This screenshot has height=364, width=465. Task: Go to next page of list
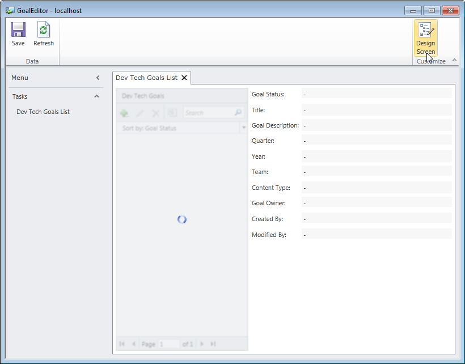202,344
